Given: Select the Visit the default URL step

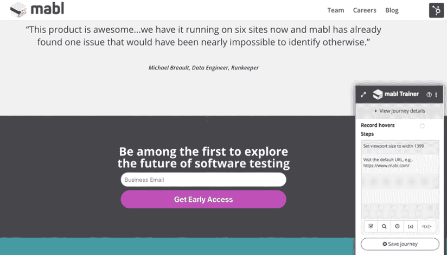Looking at the screenshot, I should (x=400, y=163).
